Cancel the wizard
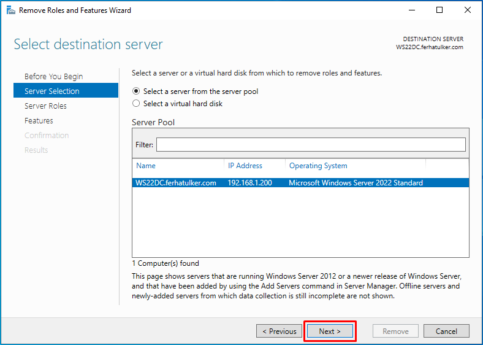The height and width of the screenshot is (345, 483). click(x=446, y=331)
